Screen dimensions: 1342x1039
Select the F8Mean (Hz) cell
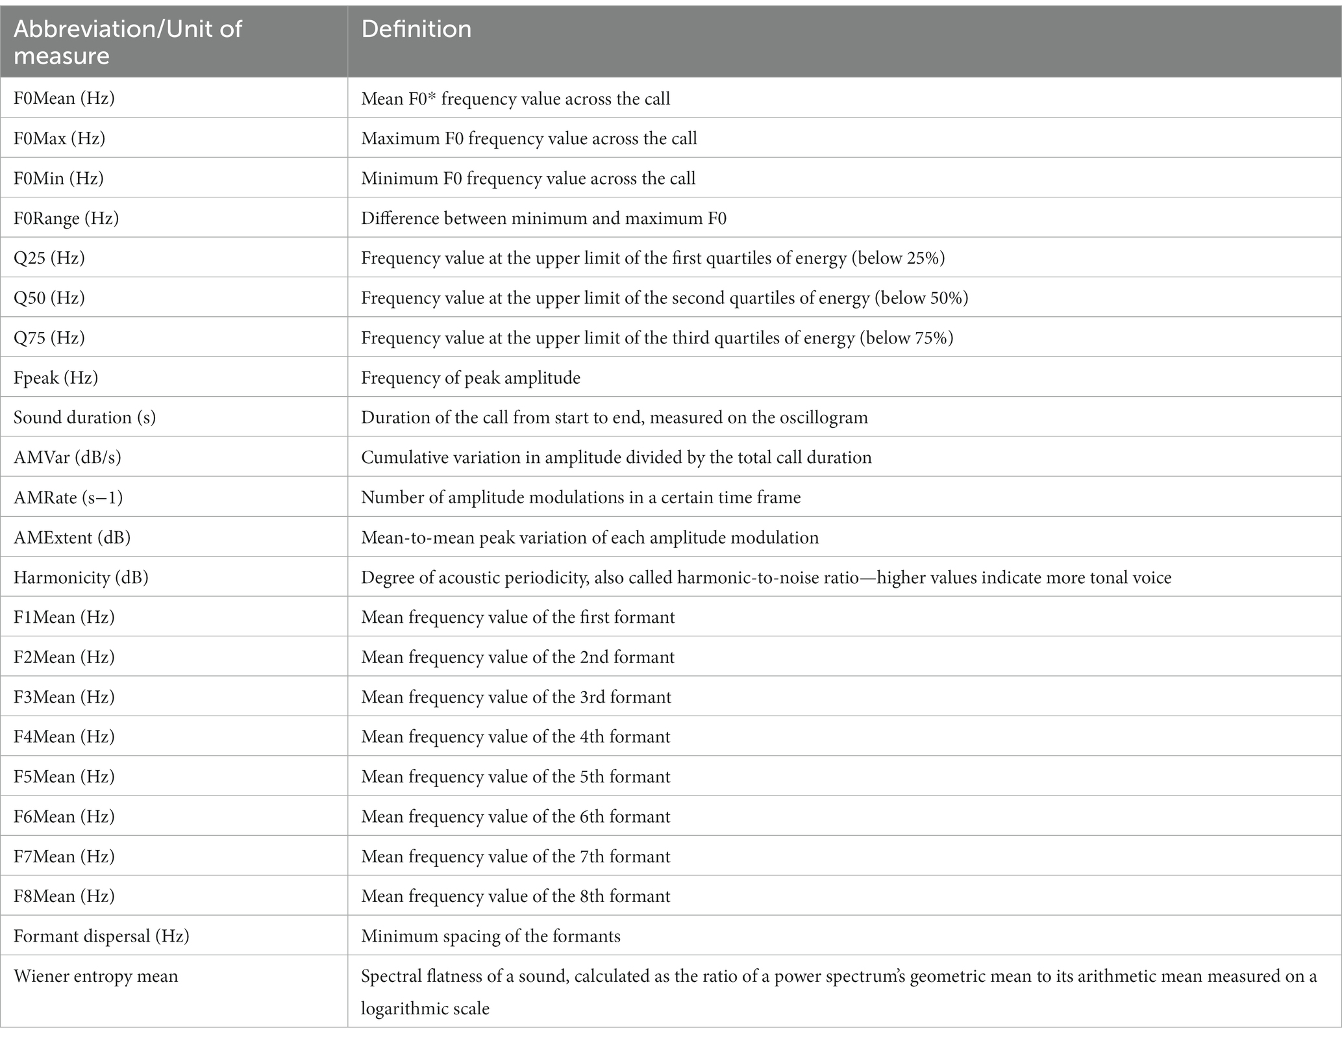coord(174,895)
